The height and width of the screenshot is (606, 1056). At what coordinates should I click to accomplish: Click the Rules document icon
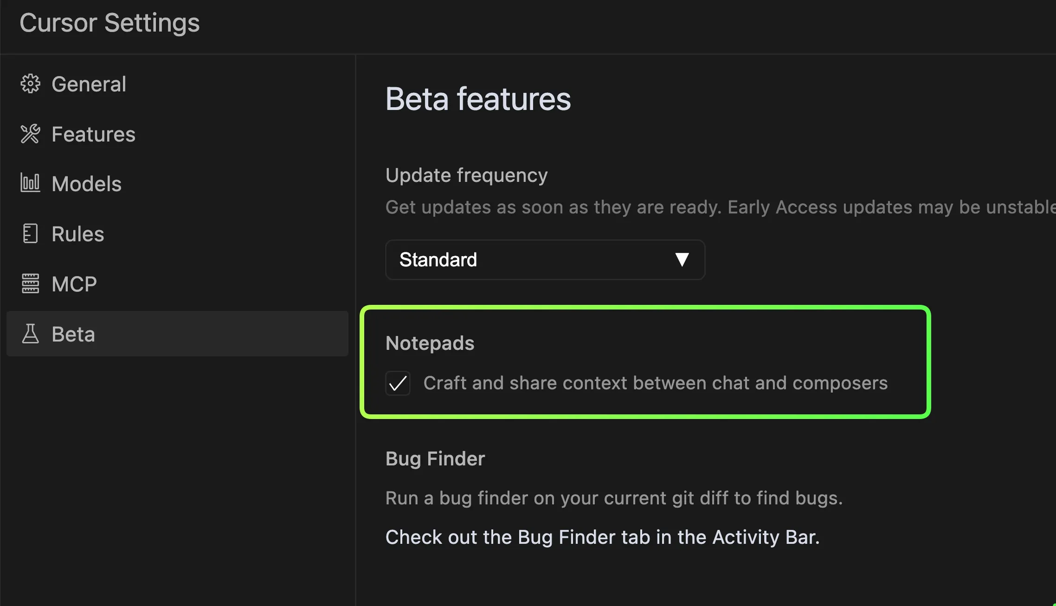[31, 233]
